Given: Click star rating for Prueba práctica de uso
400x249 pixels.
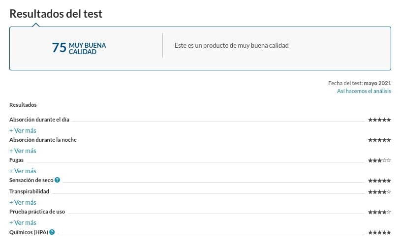Looking at the screenshot, I should coord(379,212).
